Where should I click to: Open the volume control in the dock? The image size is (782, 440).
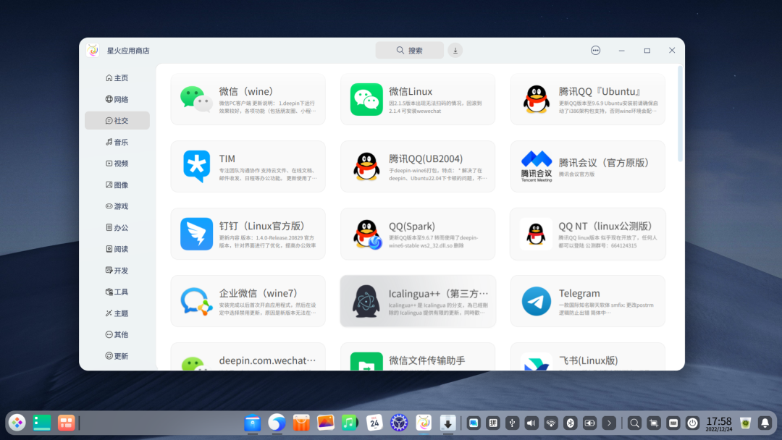[531, 423]
